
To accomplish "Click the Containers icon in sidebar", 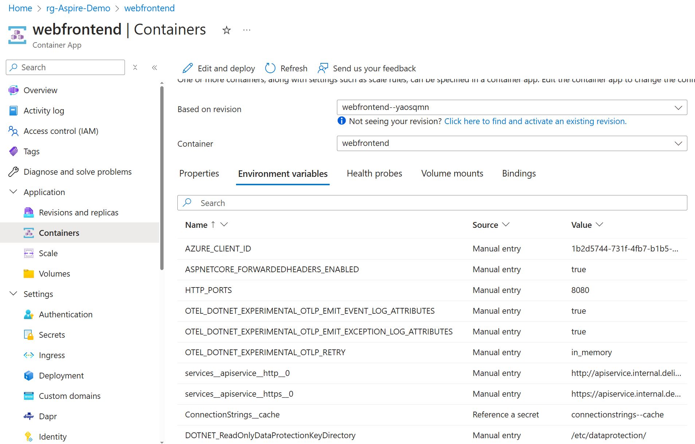I will tap(29, 233).
